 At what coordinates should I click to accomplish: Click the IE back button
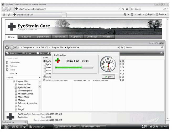click(x=4, y=9)
